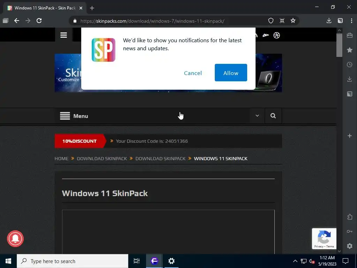Open passwords key icon in sidebar
This screenshot has width=357, height=268.
pyautogui.click(x=350, y=231)
